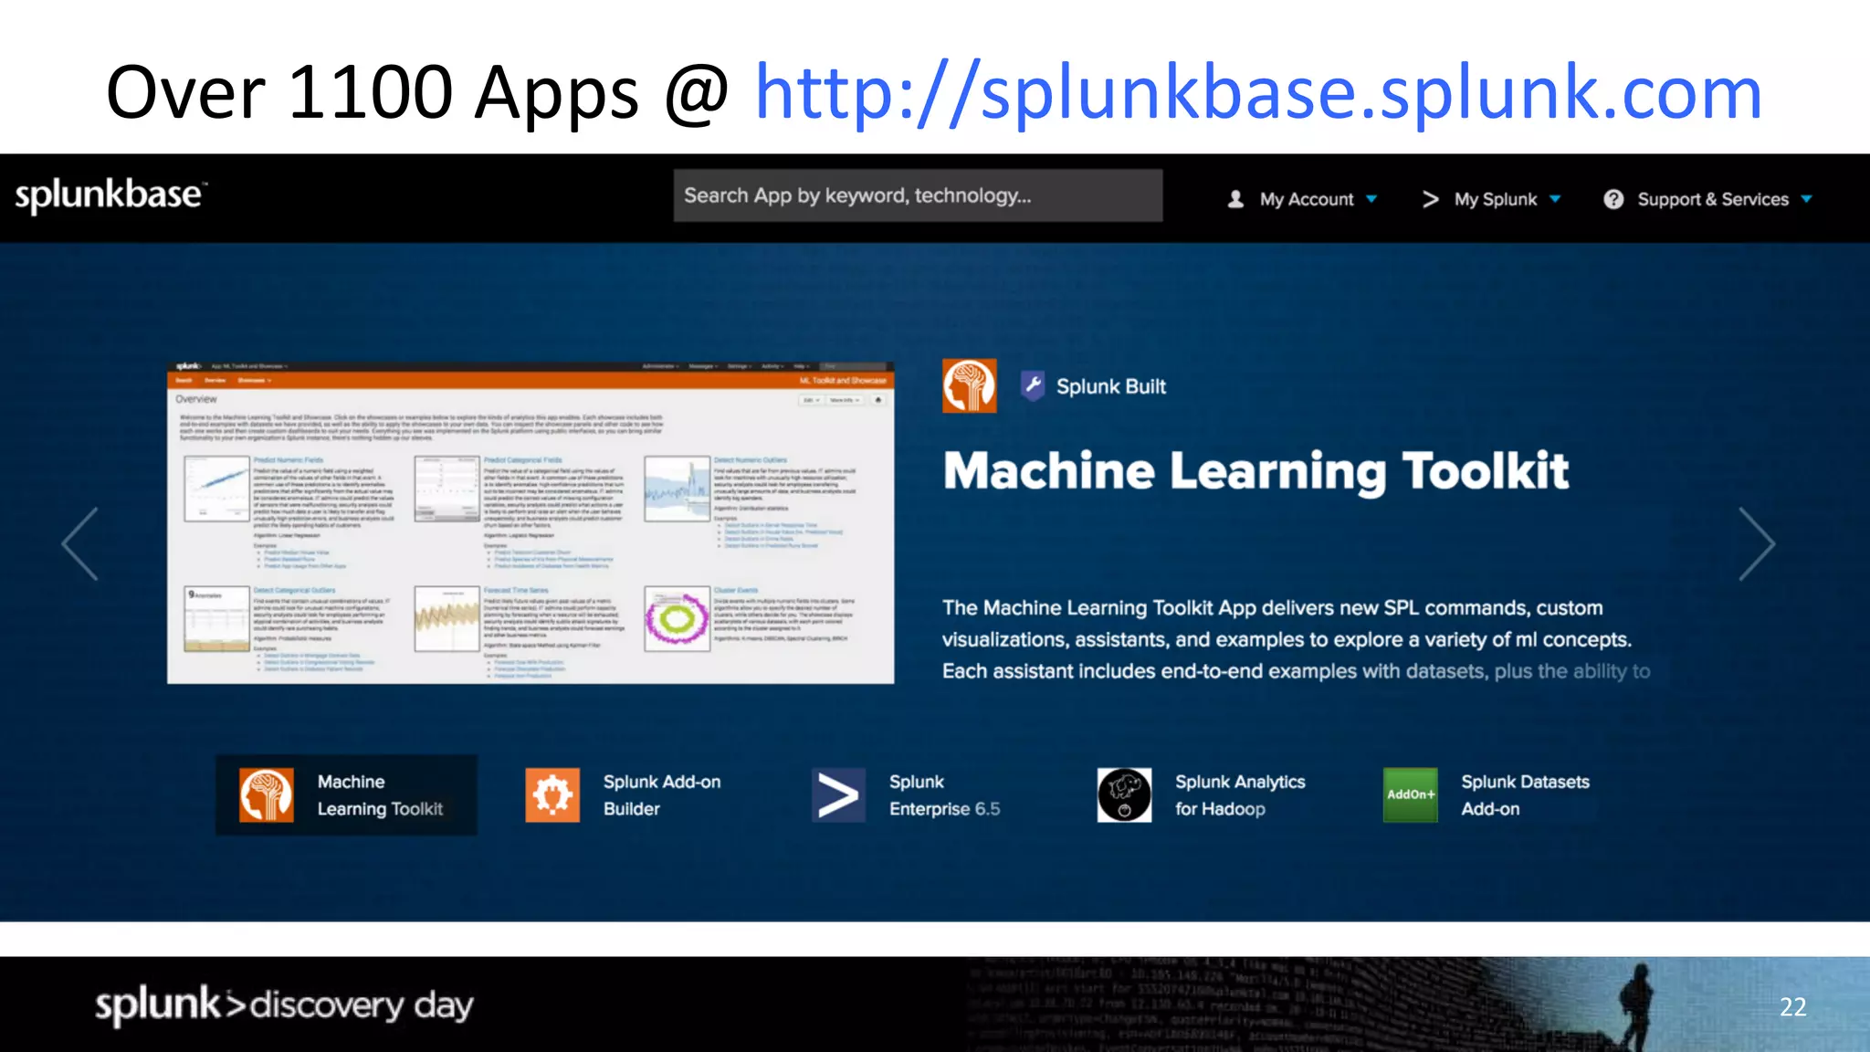The width and height of the screenshot is (1870, 1052).
Task: Click the Splunk Enterprise 6.5 chevron icon
Action: point(838,794)
